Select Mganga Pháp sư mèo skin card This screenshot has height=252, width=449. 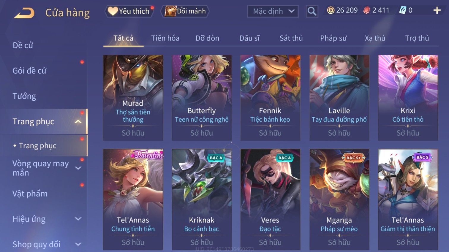pyautogui.click(x=339, y=199)
